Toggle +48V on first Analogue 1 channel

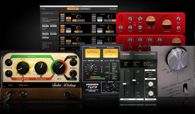(x=62, y=15)
